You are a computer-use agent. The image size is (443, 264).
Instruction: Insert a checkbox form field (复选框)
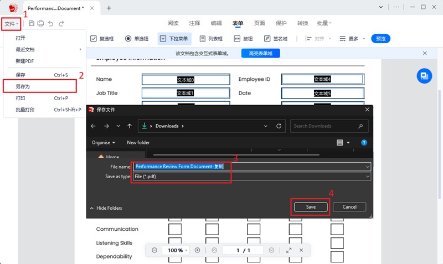tap(102, 39)
